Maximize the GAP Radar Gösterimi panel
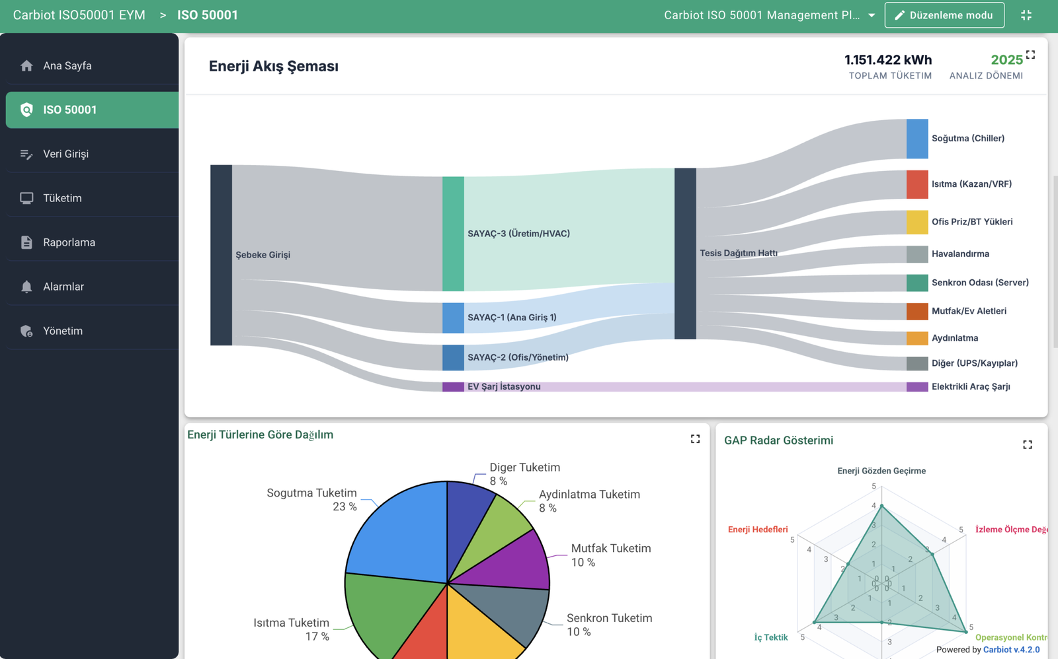 pyautogui.click(x=1027, y=445)
